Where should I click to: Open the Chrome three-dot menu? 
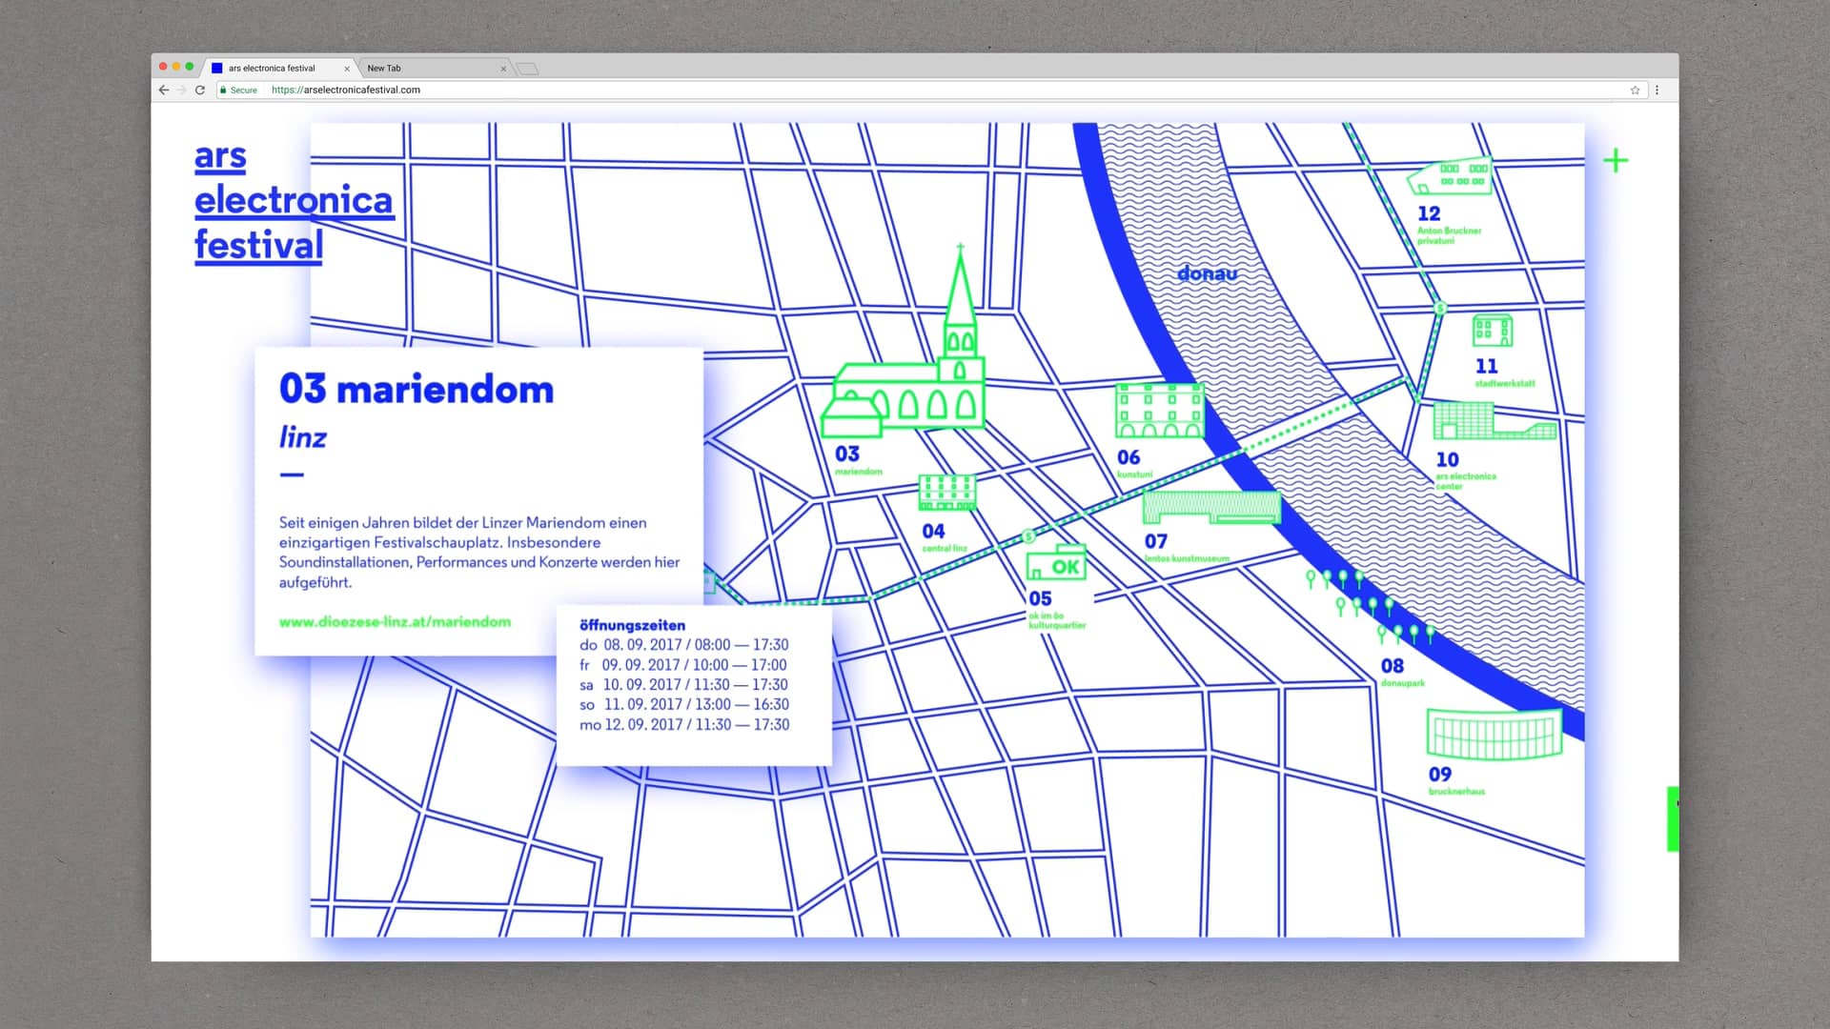(1657, 90)
